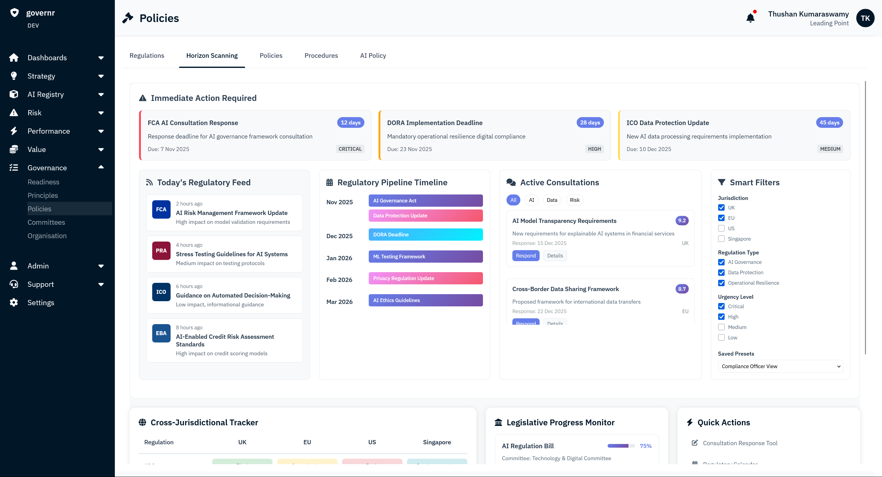882x477 pixels.
Task: Open the Compliance Officer View dropdown
Action: tap(780, 366)
